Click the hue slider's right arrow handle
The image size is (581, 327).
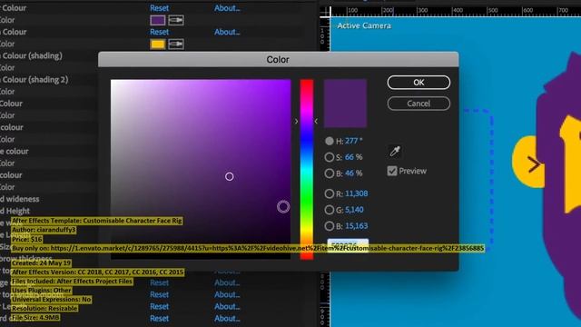coord(316,121)
